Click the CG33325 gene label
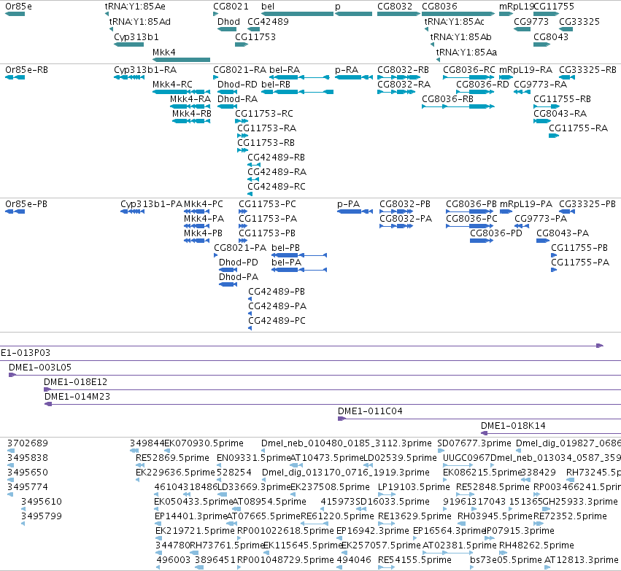The image size is (621, 571). [579, 21]
